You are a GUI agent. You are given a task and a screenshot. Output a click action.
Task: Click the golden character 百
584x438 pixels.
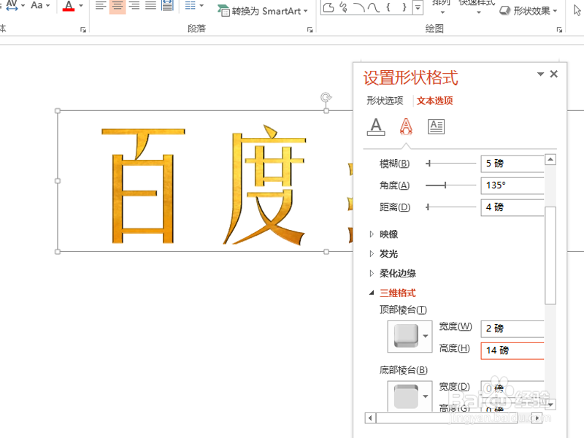tap(143, 185)
